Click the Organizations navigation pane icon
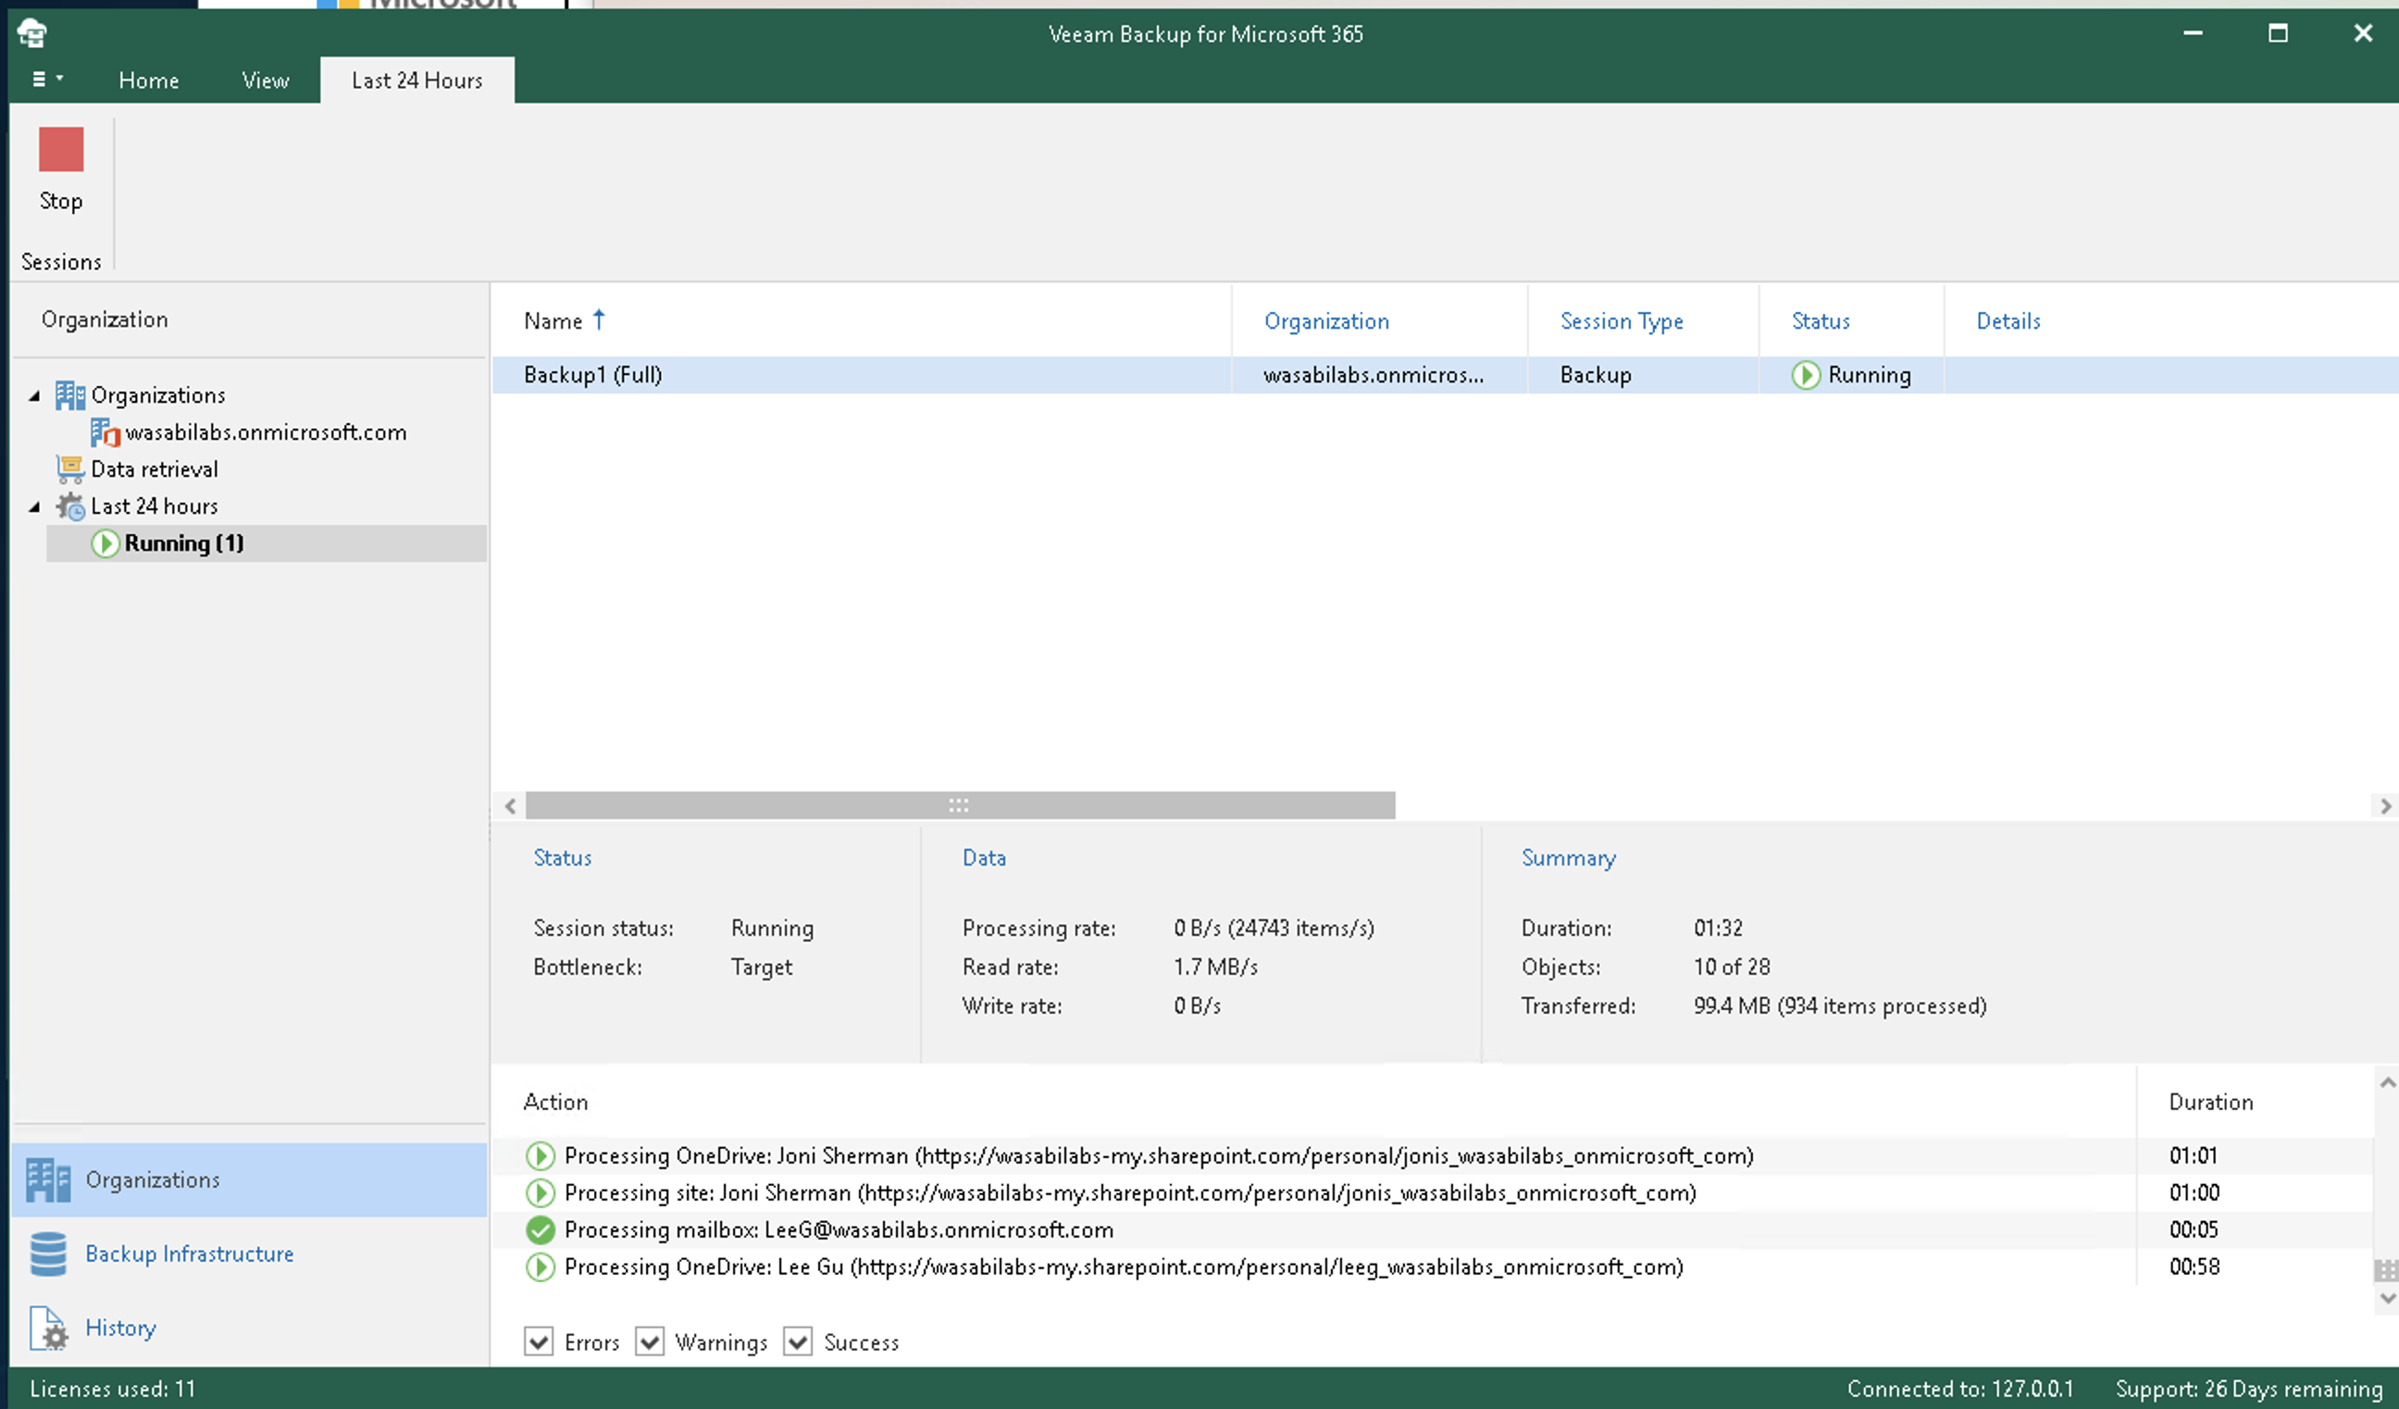Image resolution: width=2399 pixels, height=1409 pixels. [x=47, y=1180]
